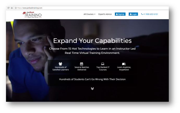Image resolution: width=180 pixels, height=113 pixels.
Task: Click 'Choose From 15 Hot Technologies' subtitle
Action: tap(92, 51)
